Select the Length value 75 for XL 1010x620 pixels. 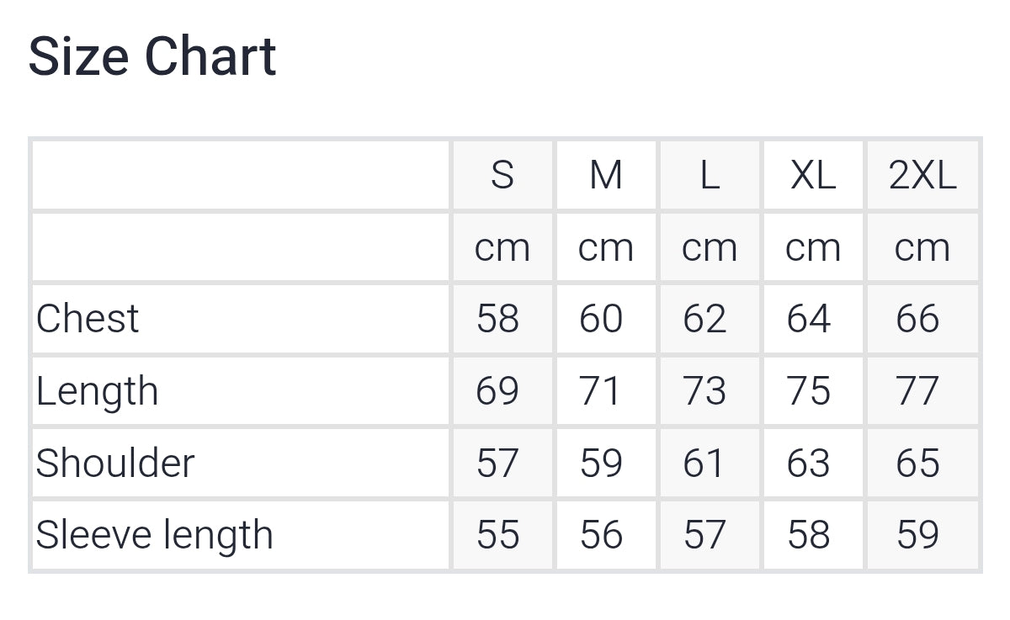[809, 391]
